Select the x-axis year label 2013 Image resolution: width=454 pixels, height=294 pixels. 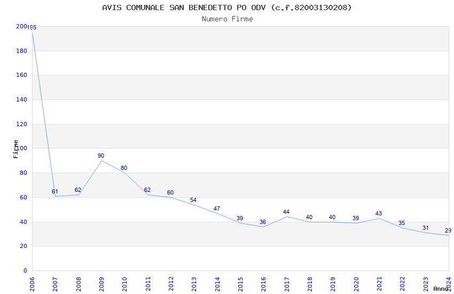[194, 284]
